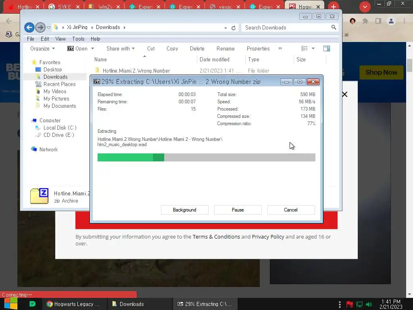Open the view options dropdown arrow
This screenshot has height=310, width=413.
pos(313,48)
